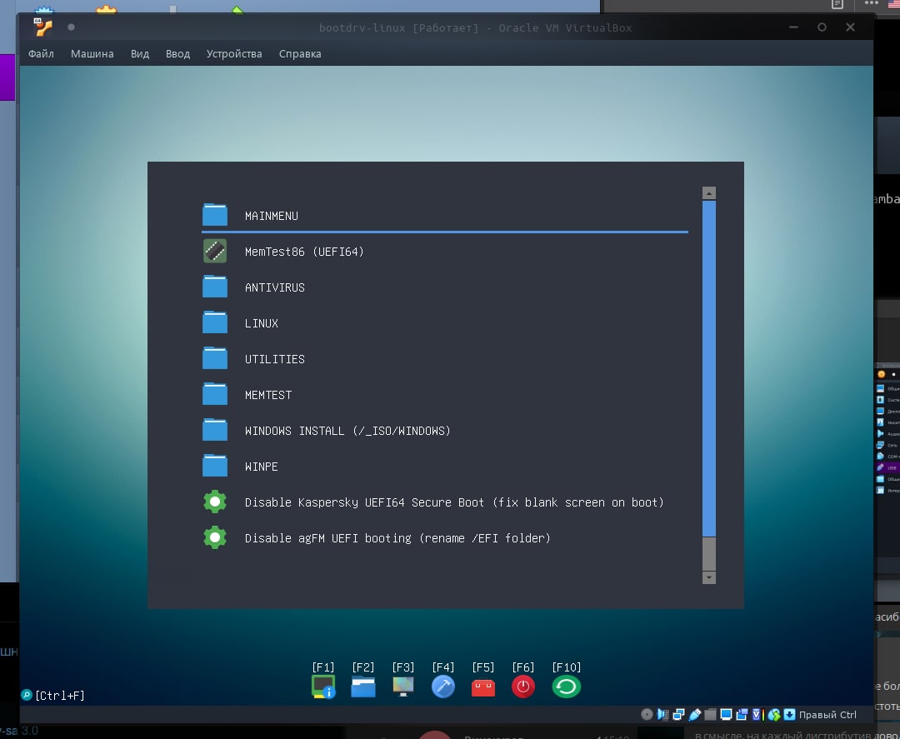
Task: Click gear icon for Disable agFM entry
Action: (215, 537)
